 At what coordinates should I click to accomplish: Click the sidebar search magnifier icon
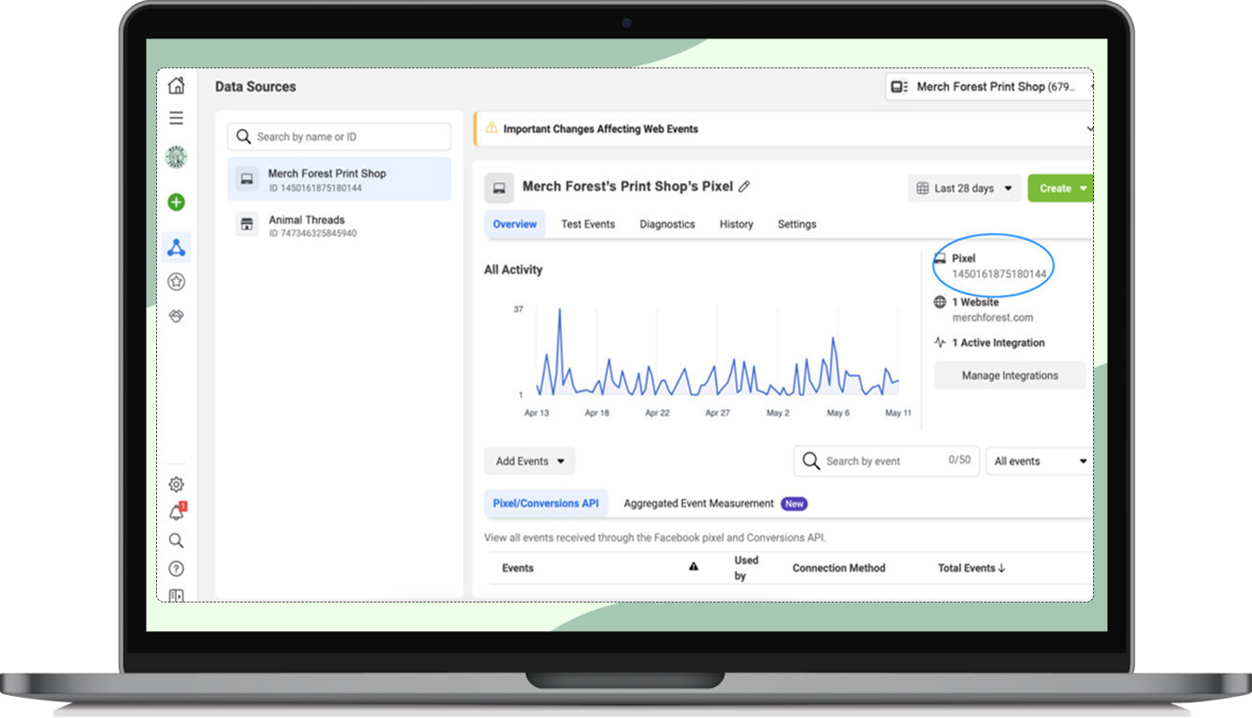[176, 541]
